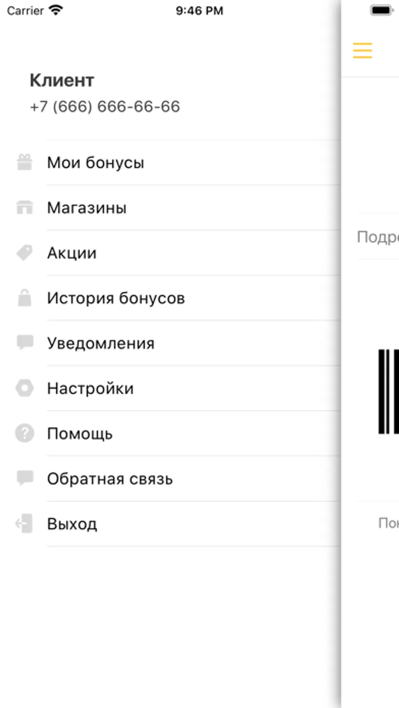Image resolution: width=399 pixels, height=708 pixels.
Task: Click the exit door icon beside Выход
Action: click(24, 523)
